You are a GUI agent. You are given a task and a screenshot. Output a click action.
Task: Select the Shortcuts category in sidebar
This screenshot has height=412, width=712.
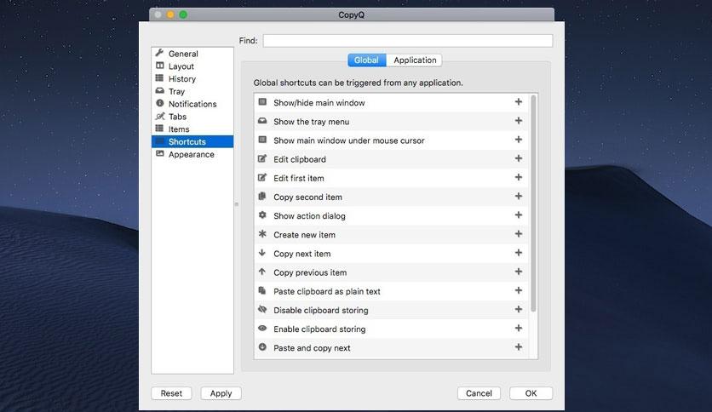(192, 141)
